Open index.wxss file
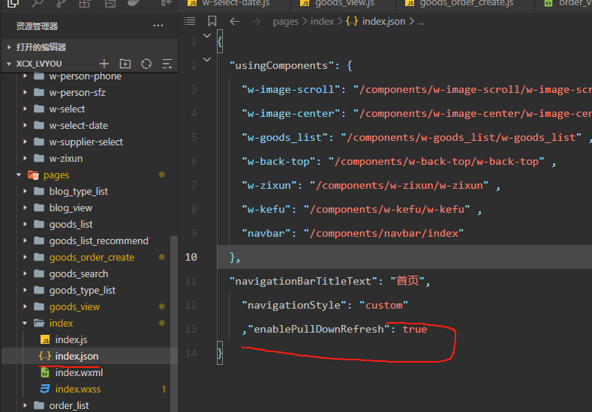 click(78, 389)
